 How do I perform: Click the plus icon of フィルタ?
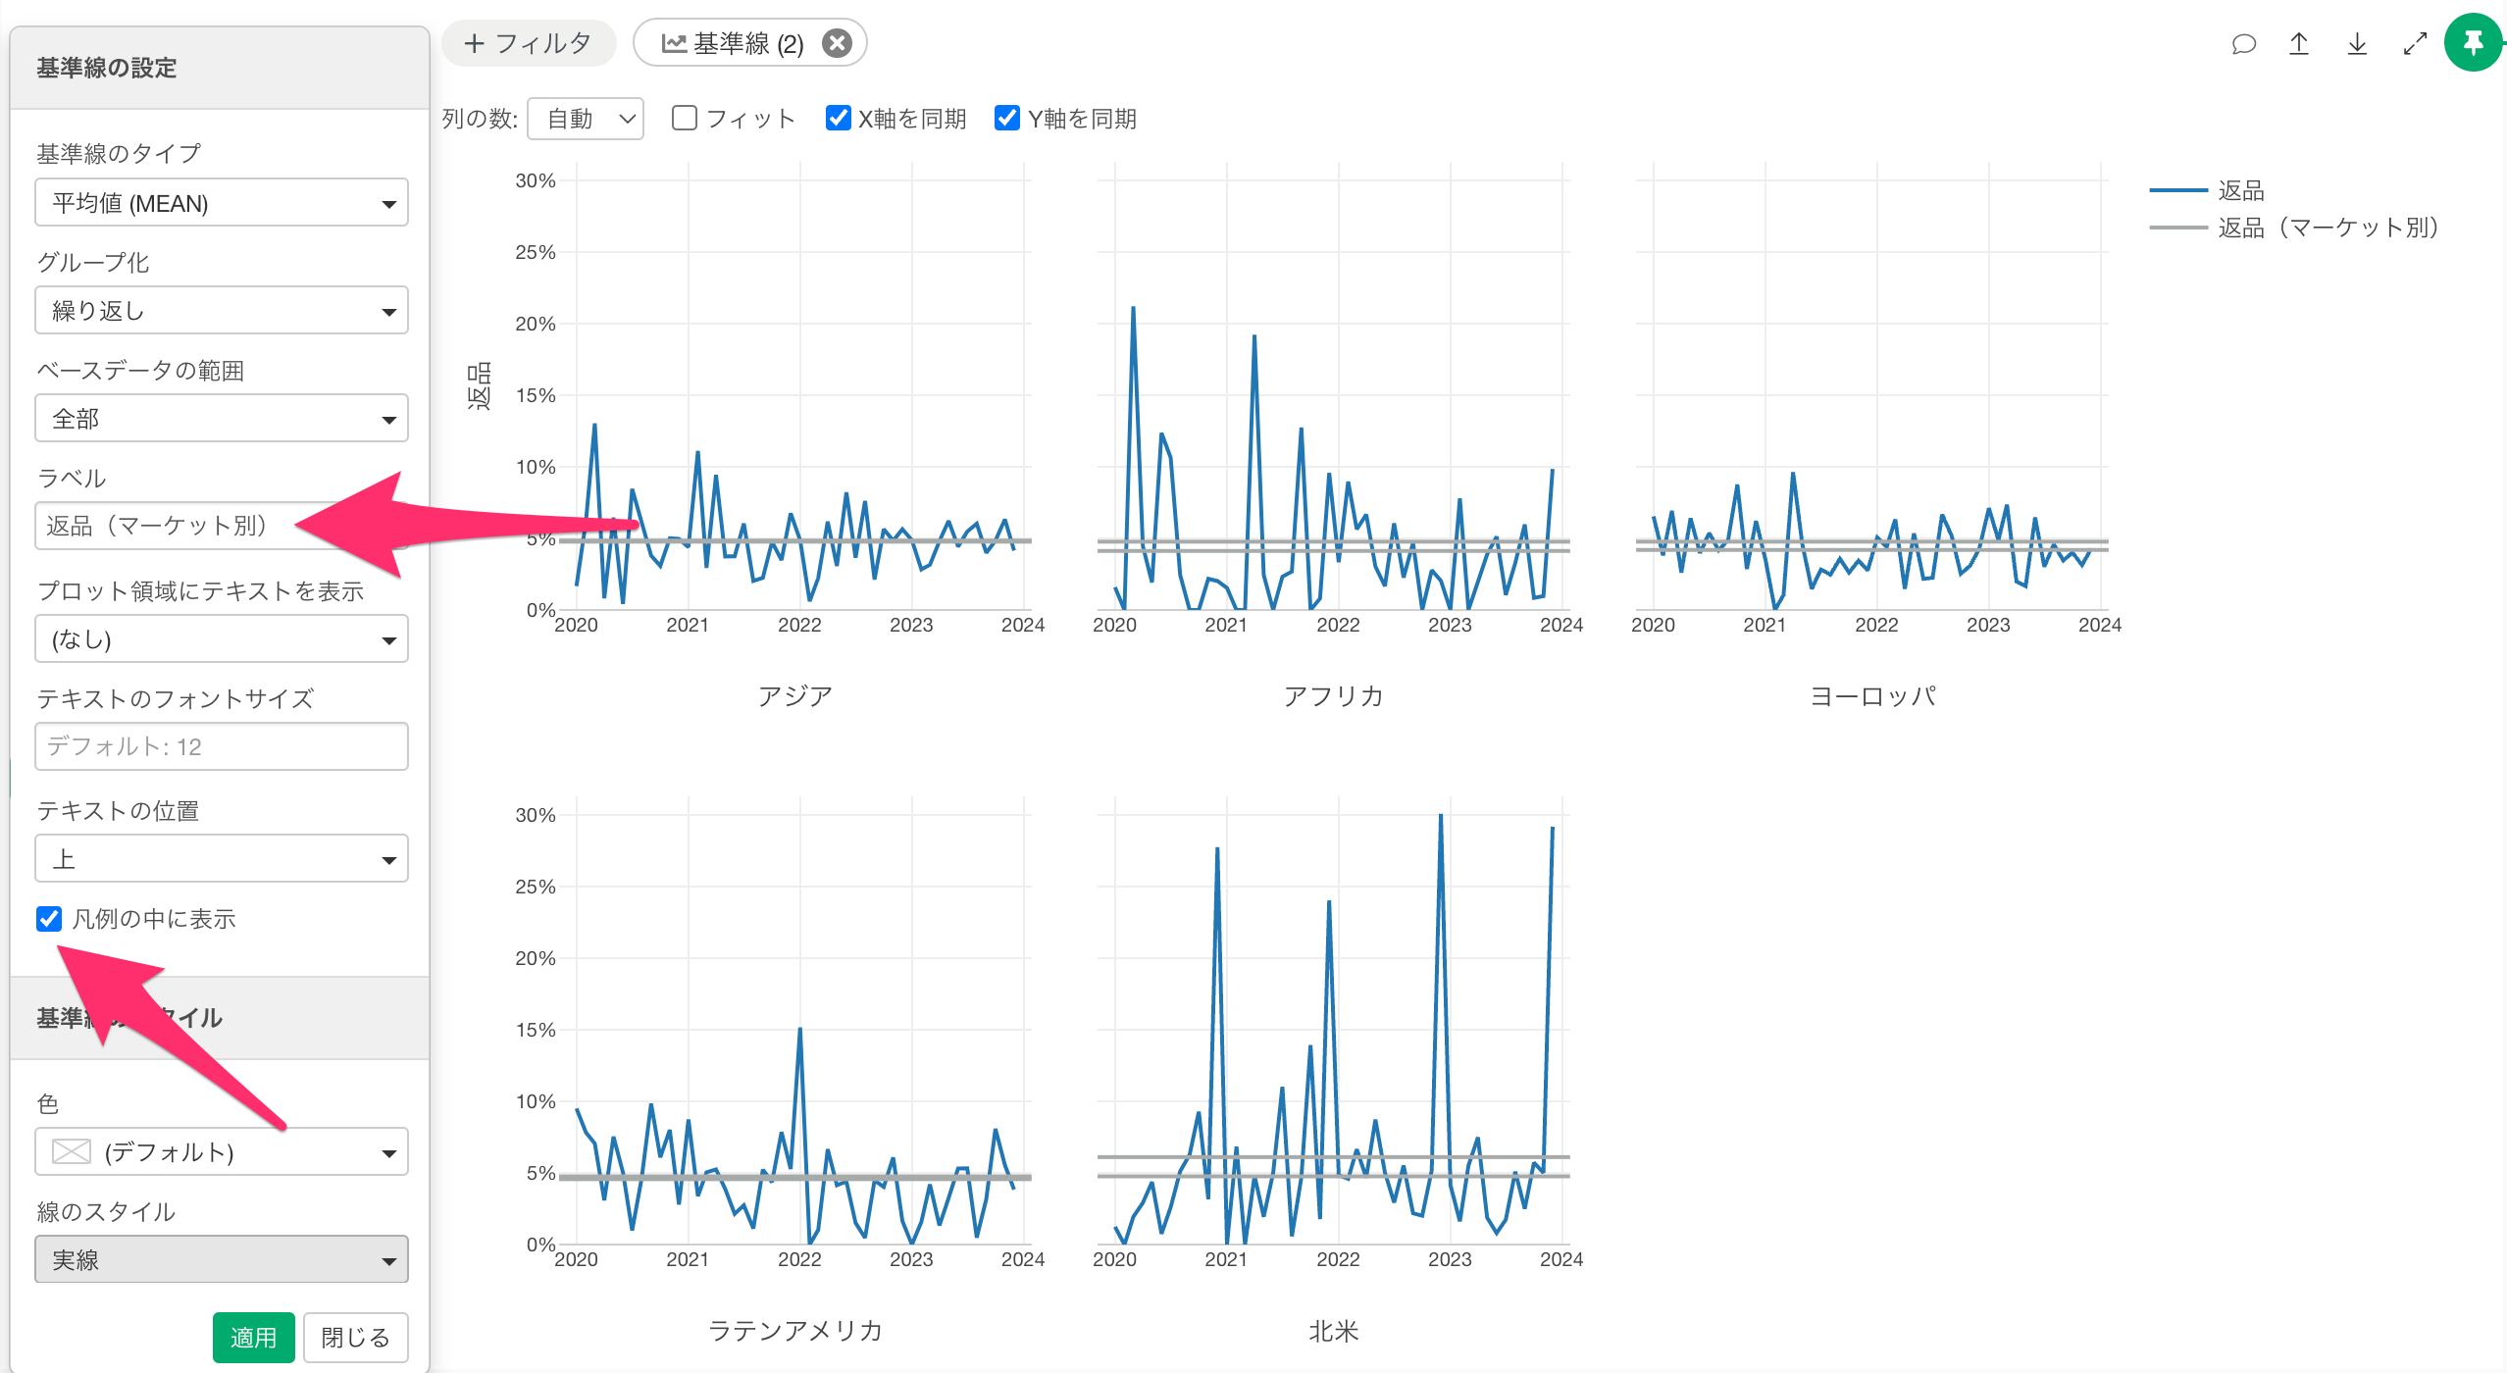[x=474, y=43]
